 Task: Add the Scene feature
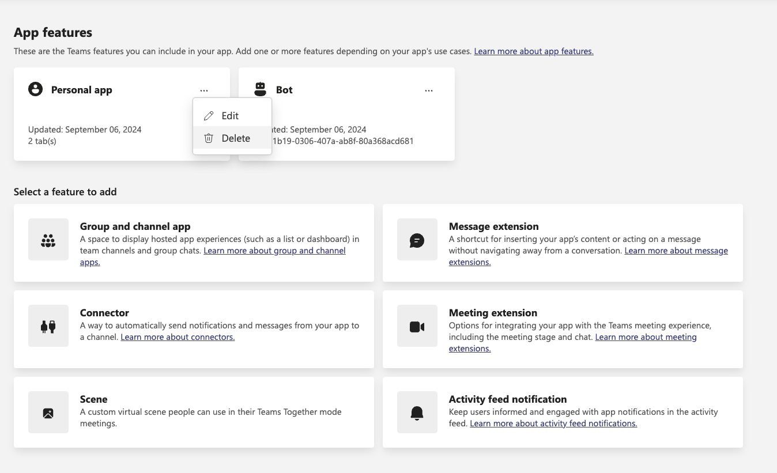tap(194, 412)
